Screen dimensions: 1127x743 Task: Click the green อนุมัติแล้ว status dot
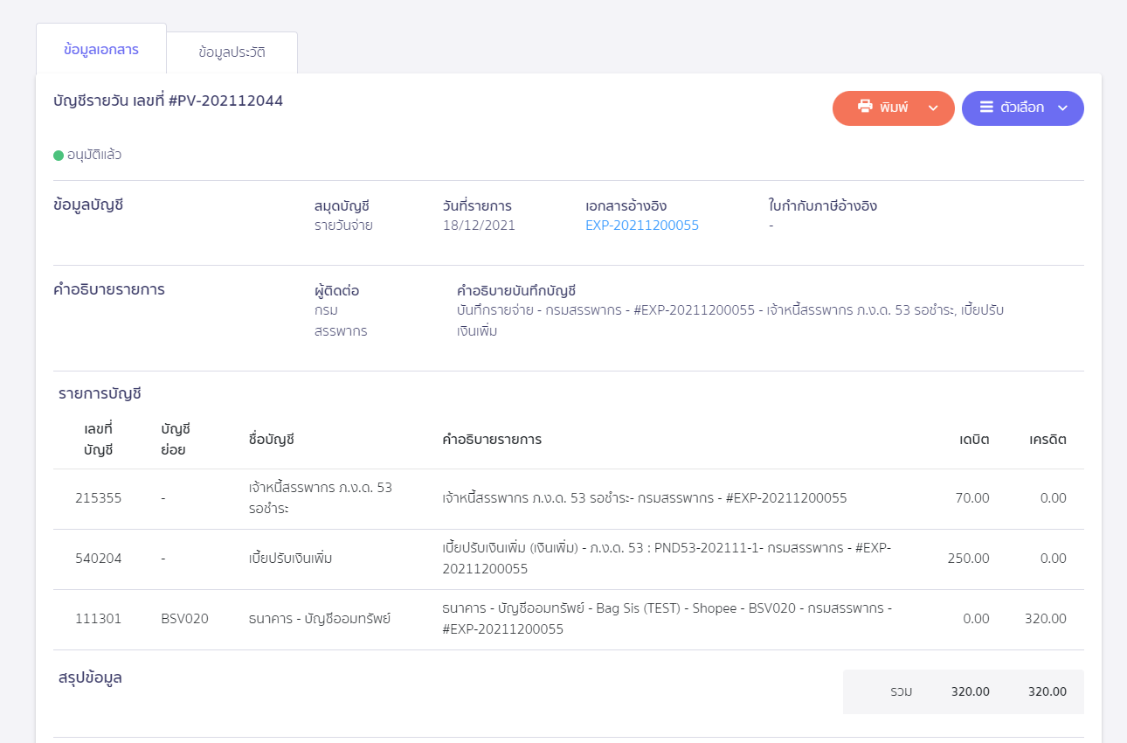point(59,156)
